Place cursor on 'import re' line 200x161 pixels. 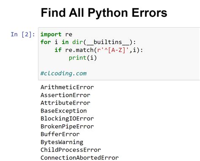[56, 35]
